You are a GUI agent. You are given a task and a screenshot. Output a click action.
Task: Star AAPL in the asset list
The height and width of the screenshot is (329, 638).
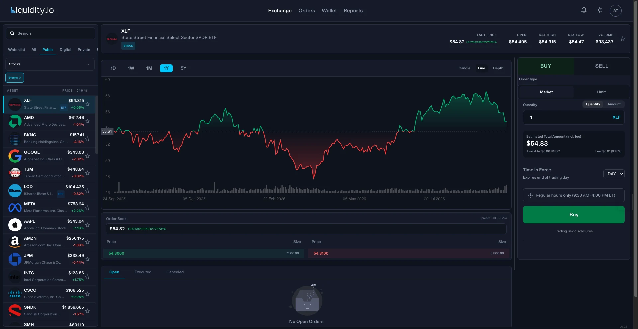(87, 225)
